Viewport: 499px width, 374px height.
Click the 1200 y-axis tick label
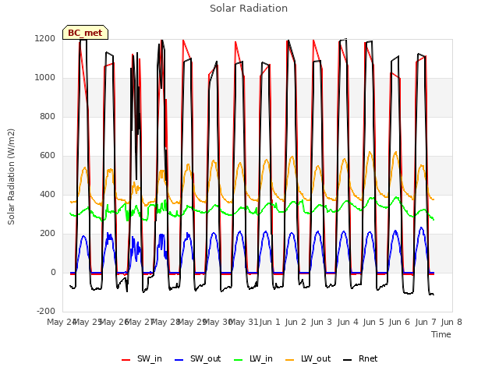[45, 39]
